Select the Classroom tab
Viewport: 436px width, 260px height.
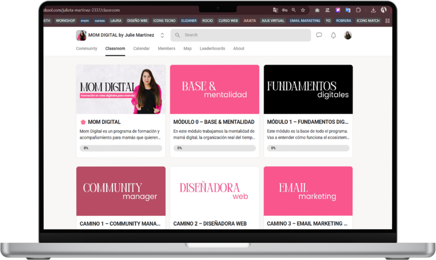pos(115,48)
